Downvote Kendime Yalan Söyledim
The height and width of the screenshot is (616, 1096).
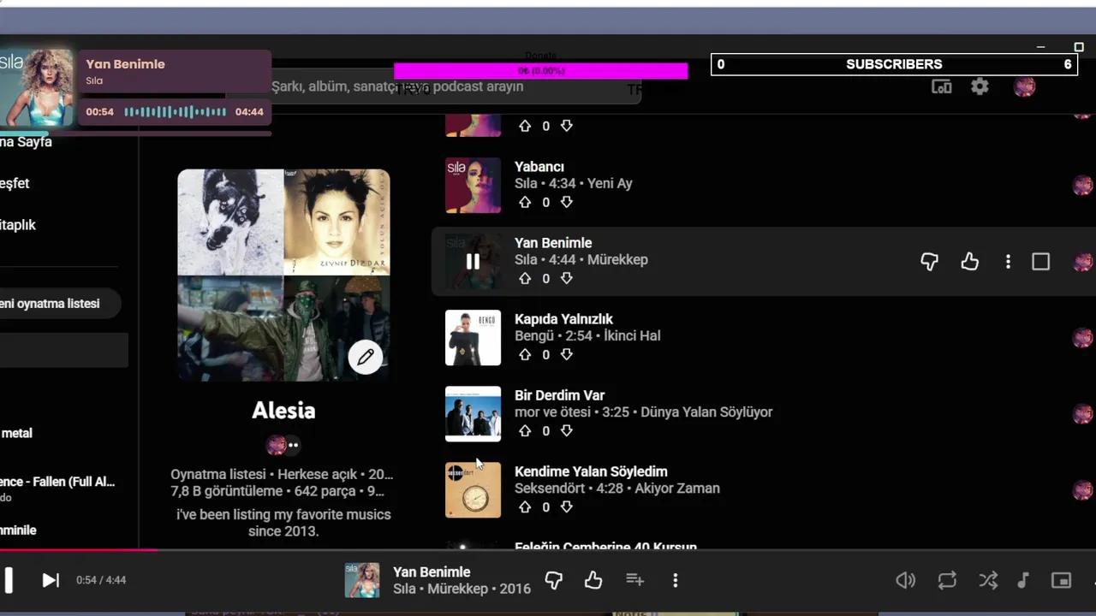566,507
